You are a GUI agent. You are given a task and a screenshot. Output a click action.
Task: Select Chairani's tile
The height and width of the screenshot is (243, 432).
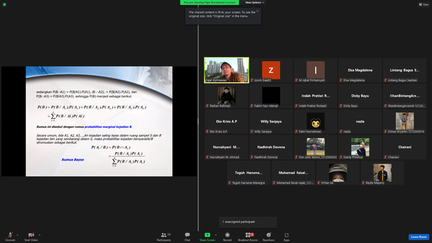pyautogui.click(x=405, y=147)
